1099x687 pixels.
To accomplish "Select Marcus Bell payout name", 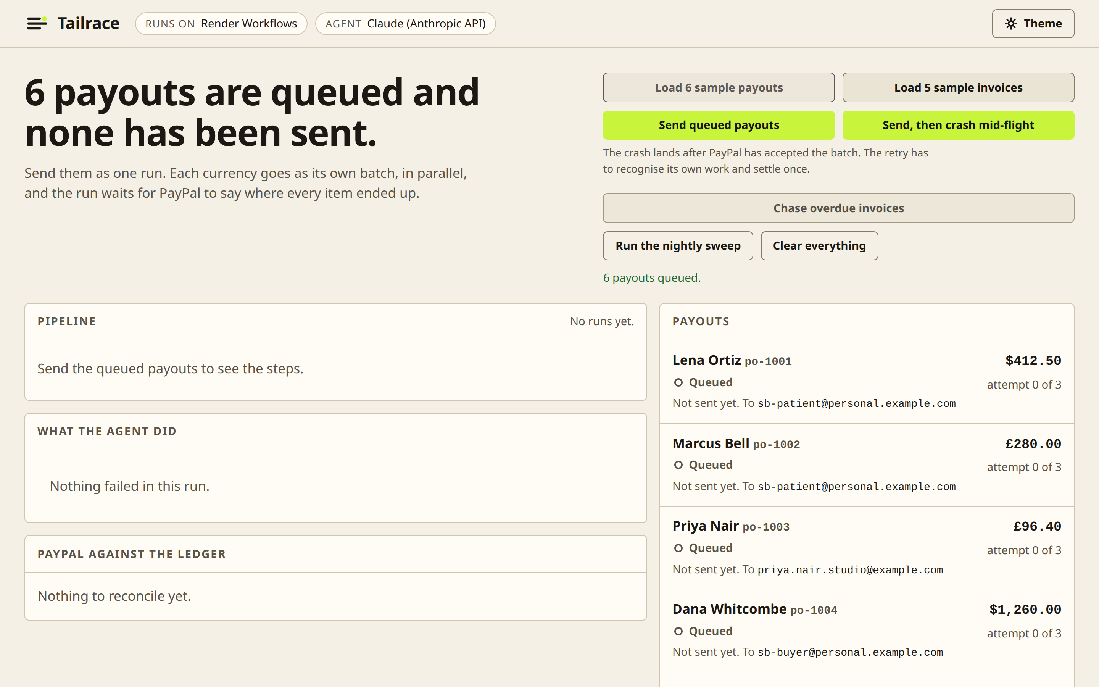I will click(711, 443).
